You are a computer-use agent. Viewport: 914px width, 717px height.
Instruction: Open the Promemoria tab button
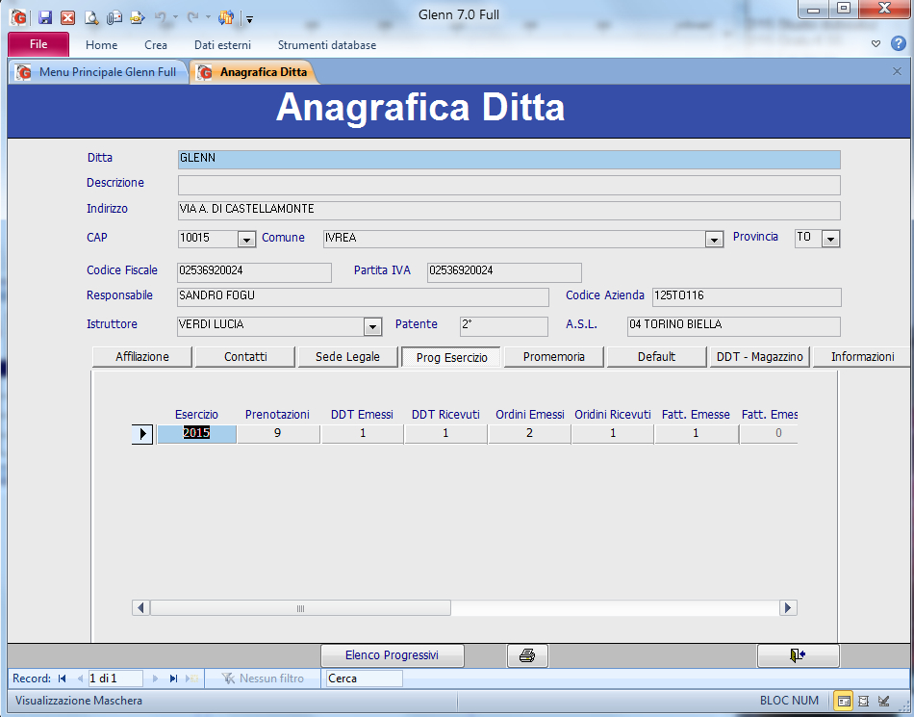tap(554, 357)
